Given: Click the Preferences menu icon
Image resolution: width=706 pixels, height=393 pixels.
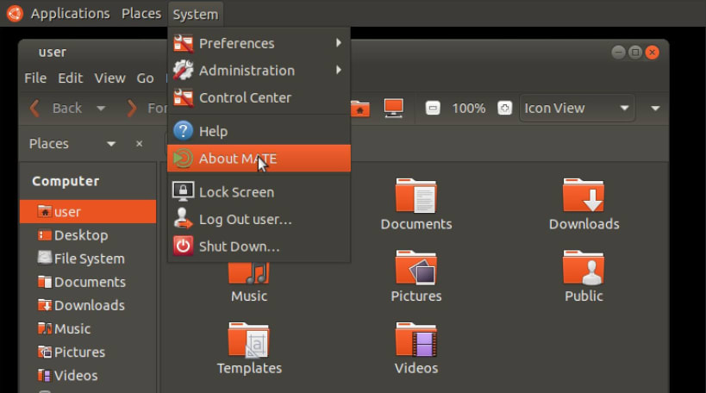Looking at the screenshot, I should coord(184,43).
